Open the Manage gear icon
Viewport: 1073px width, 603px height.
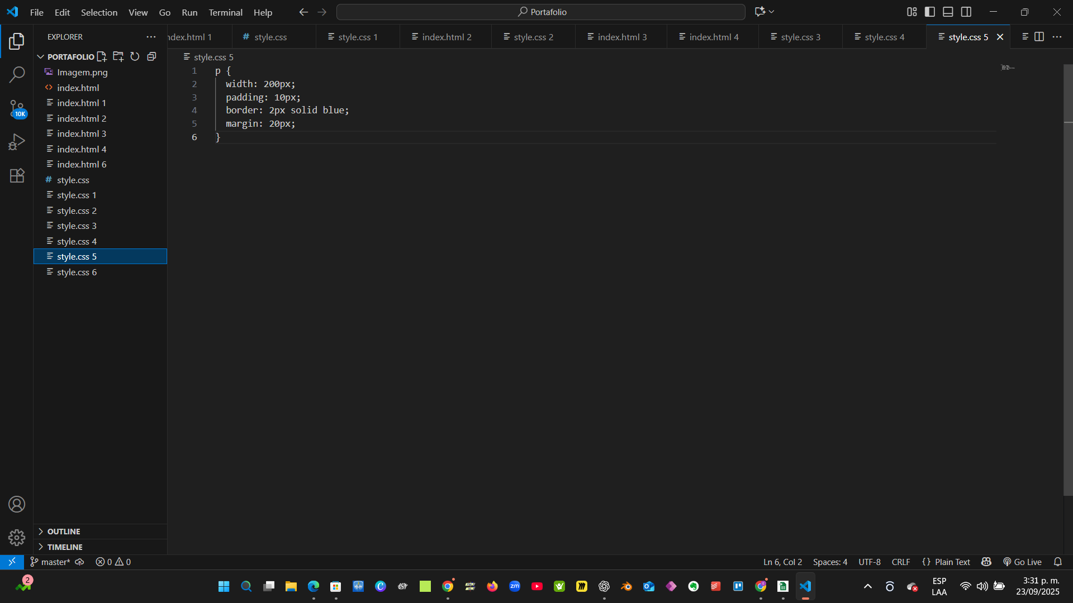click(17, 537)
